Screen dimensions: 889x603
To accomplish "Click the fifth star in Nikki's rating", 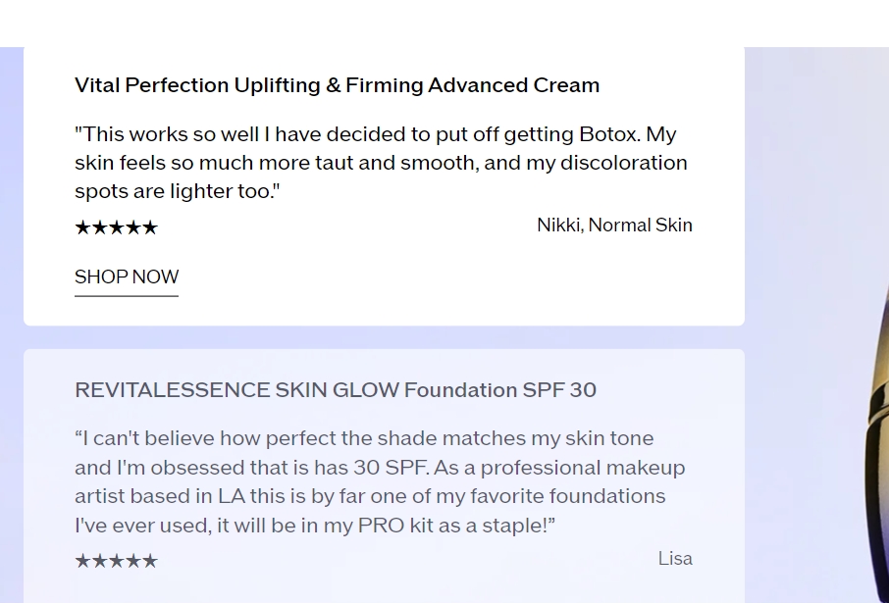I will click(x=150, y=227).
